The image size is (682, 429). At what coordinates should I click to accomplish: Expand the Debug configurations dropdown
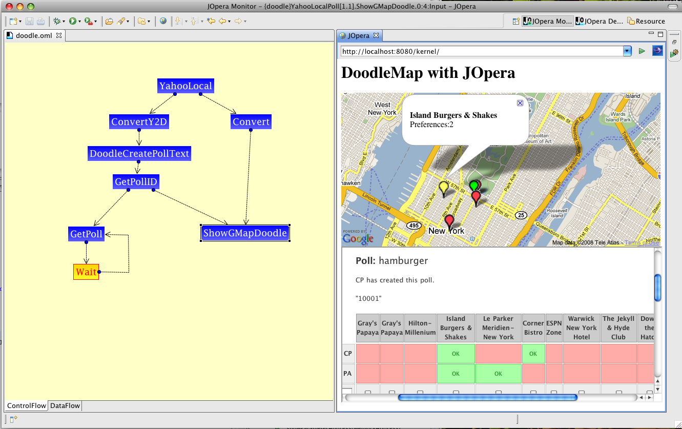point(64,22)
